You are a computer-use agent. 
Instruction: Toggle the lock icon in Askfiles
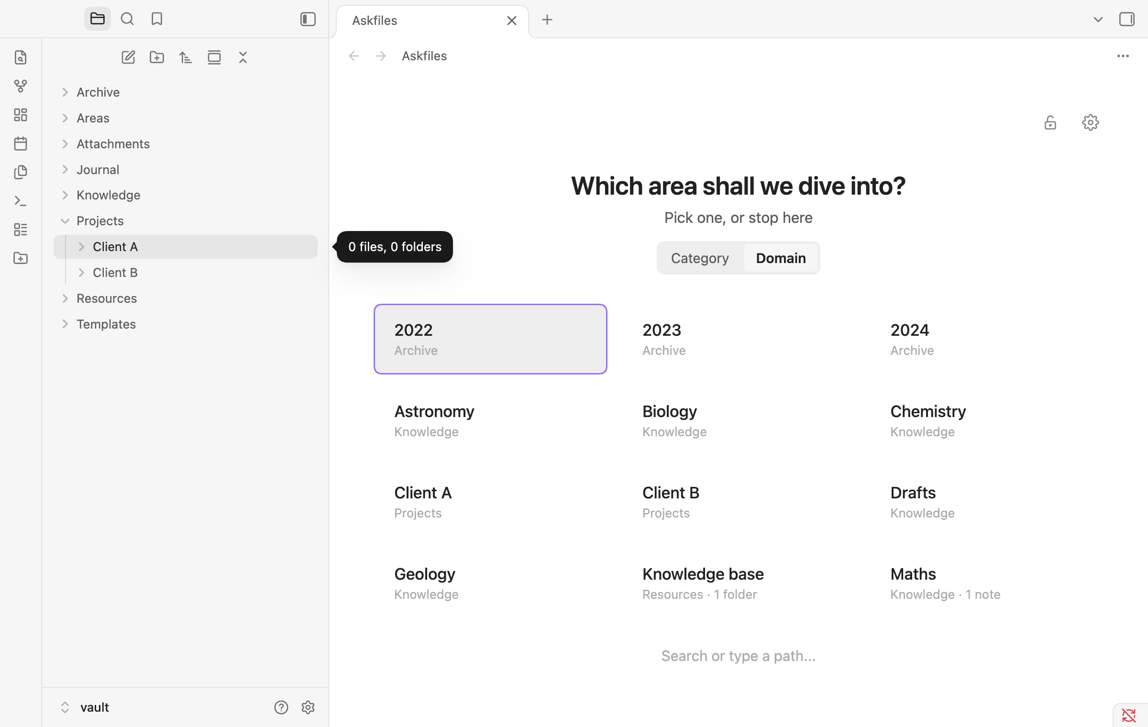click(x=1050, y=123)
